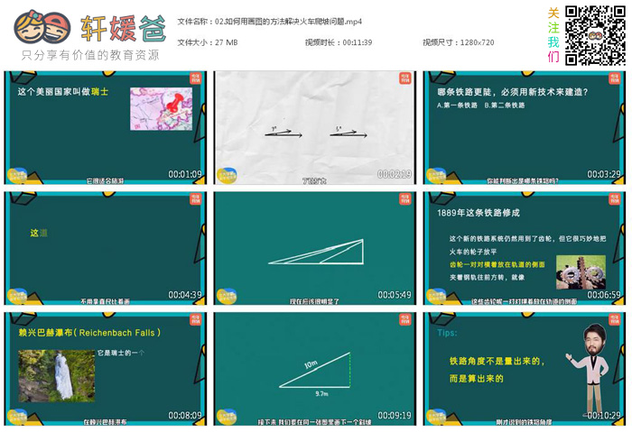Click the subtitle 你能判断出是哪条铁路吗?
This screenshot has height=432, width=632.
(x=523, y=181)
